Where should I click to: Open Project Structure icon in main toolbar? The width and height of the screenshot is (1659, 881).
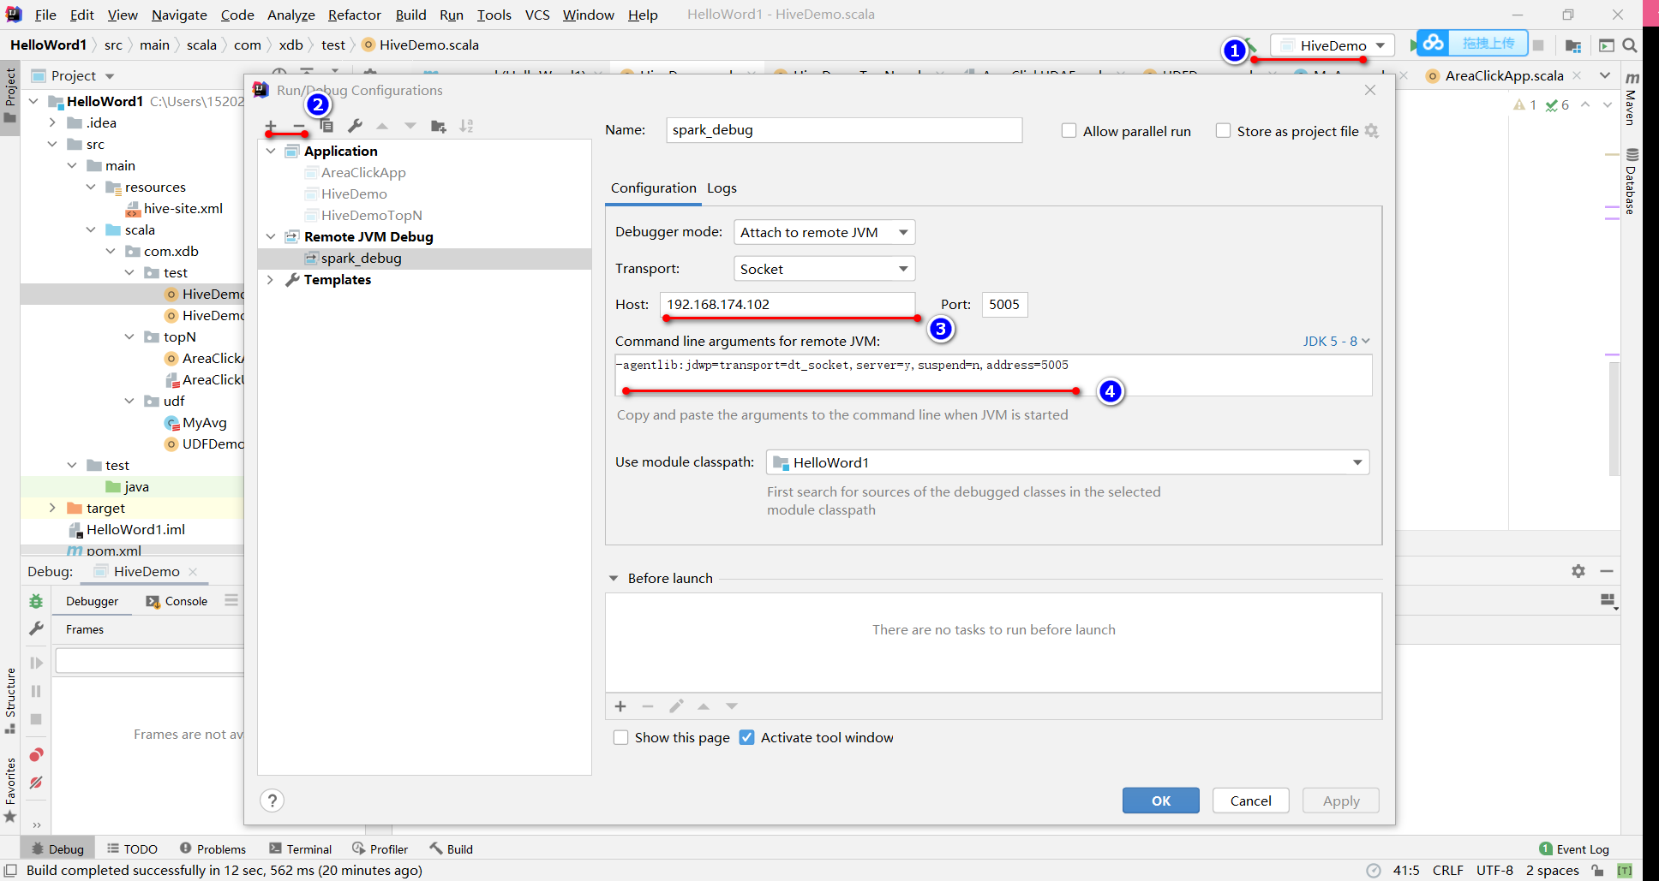1572,45
